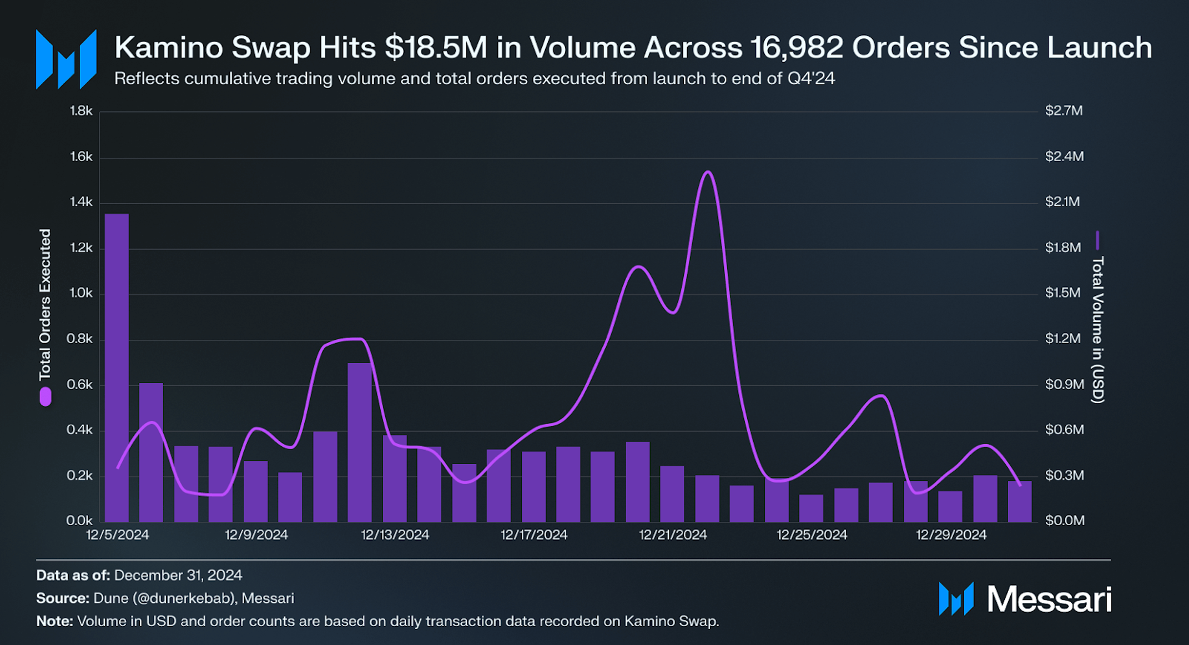Click the 12/9/2024 x-axis date label

click(256, 535)
